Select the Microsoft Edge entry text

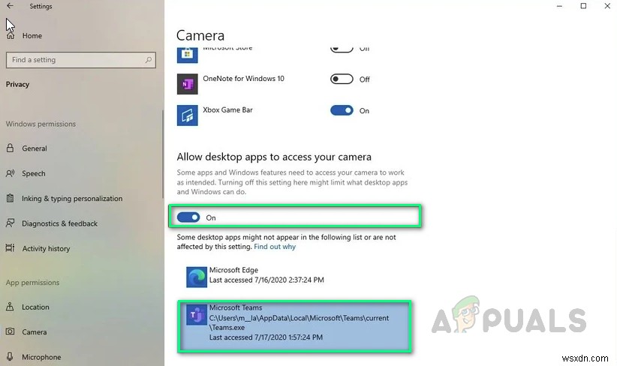pos(266,275)
